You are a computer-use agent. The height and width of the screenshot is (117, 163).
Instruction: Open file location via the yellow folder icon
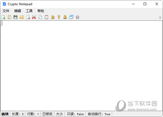[22, 17]
